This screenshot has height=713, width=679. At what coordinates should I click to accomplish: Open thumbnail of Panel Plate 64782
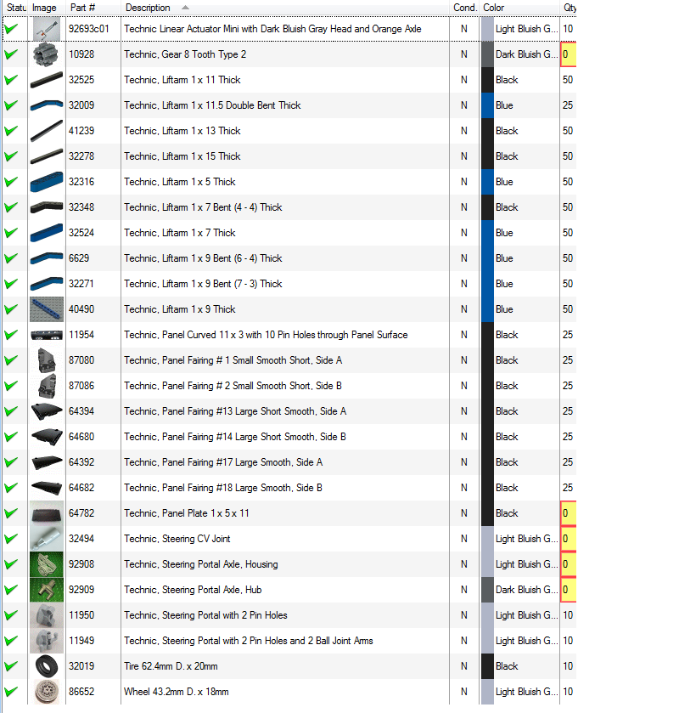coord(47,513)
